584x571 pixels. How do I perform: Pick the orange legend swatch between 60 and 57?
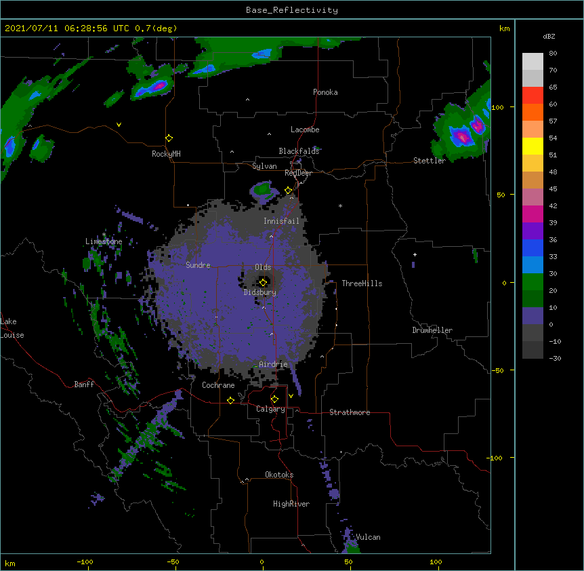click(x=533, y=112)
